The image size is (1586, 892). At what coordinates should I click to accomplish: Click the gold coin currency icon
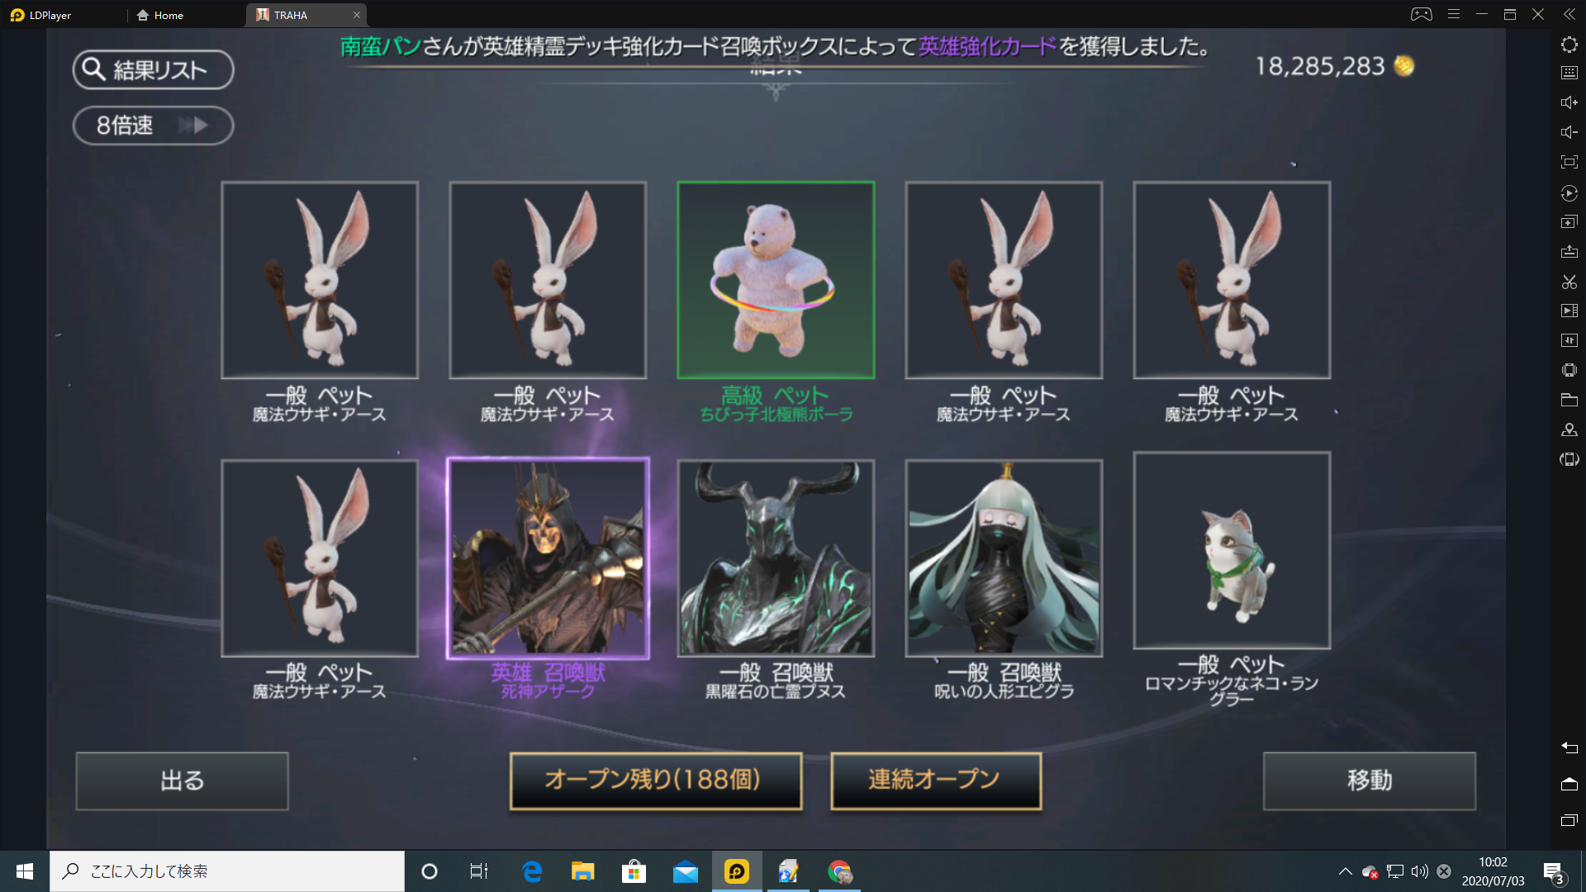(1404, 65)
